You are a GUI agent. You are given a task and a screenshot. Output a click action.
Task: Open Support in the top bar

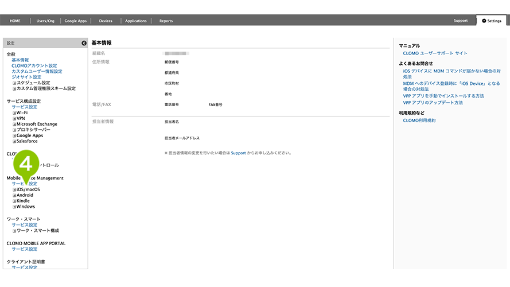[461, 21]
